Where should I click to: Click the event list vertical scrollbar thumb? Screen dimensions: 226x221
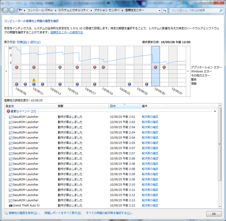220,144
